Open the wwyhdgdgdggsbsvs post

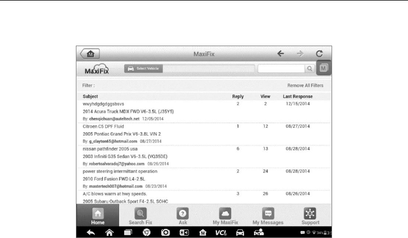coord(103,104)
